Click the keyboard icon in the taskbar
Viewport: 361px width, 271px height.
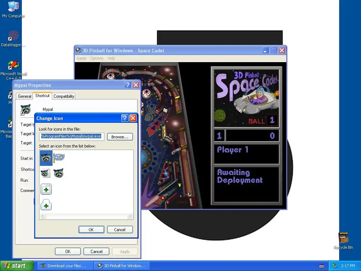coord(322,266)
